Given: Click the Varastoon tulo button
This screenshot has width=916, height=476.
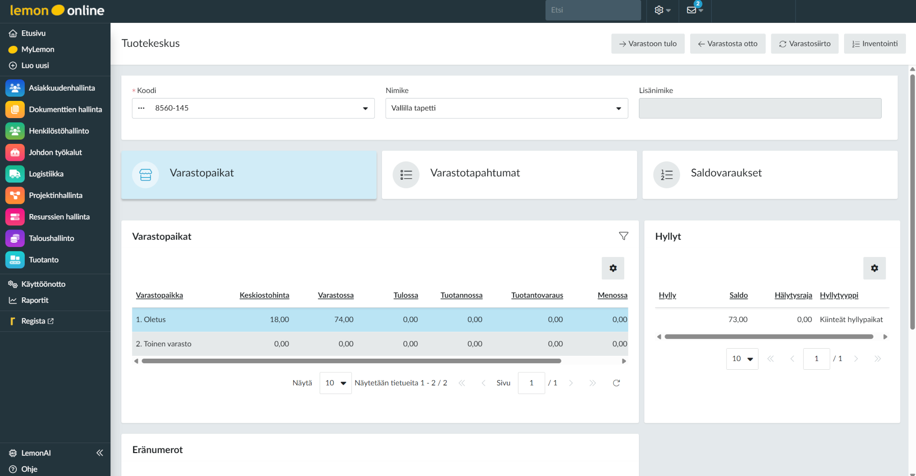Looking at the screenshot, I should [x=648, y=44].
